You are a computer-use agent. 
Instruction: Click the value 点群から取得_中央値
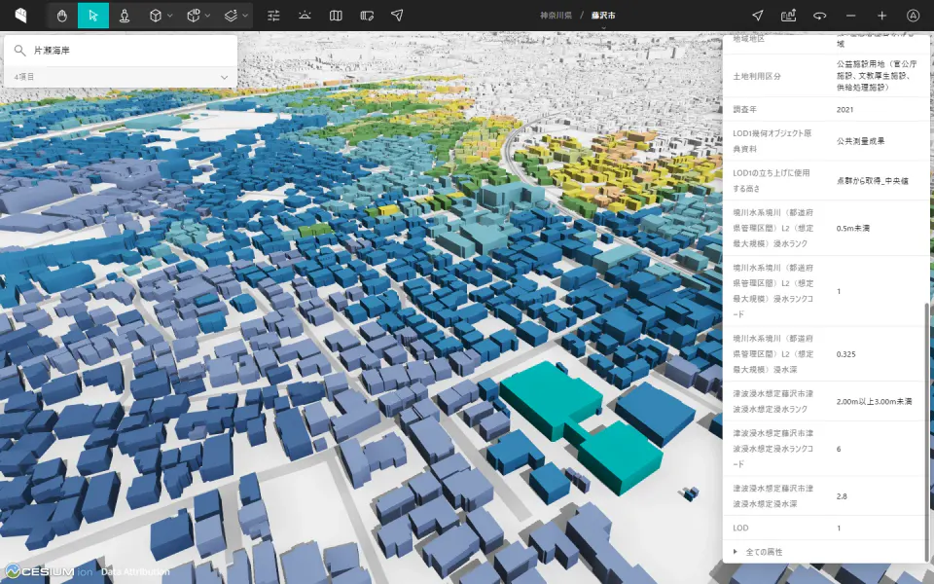tap(872, 181)
